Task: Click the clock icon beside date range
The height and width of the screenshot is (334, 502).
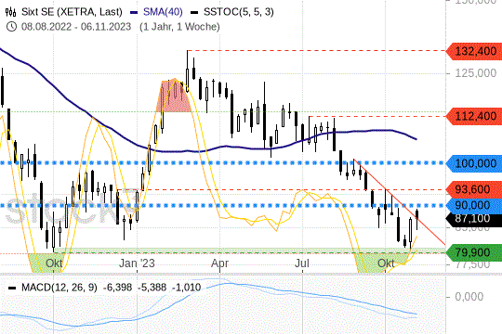Action: [x=11, y=27]
